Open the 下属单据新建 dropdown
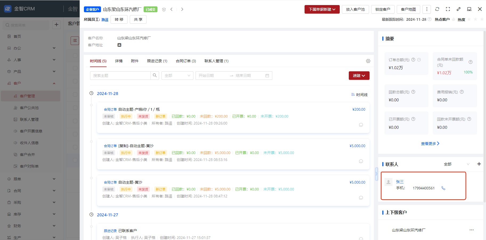Image resolution: width=486 pixels, height=240 pixels. pyautogui.click(x=322, y=9)
